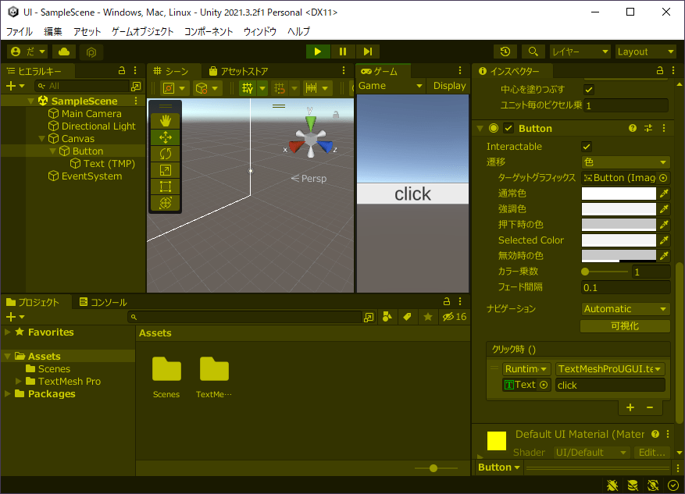The image size is (685, 494).
Task: Switch to the アセットストア tab
Action: click(x=238, y=71)
